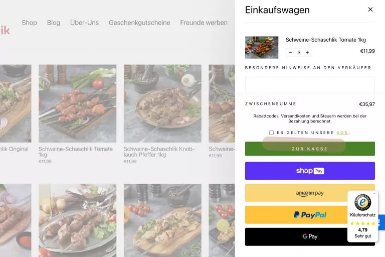The image size is (385, 257).
Task: Pay with Shop Pay
Action: pos(310,171)
